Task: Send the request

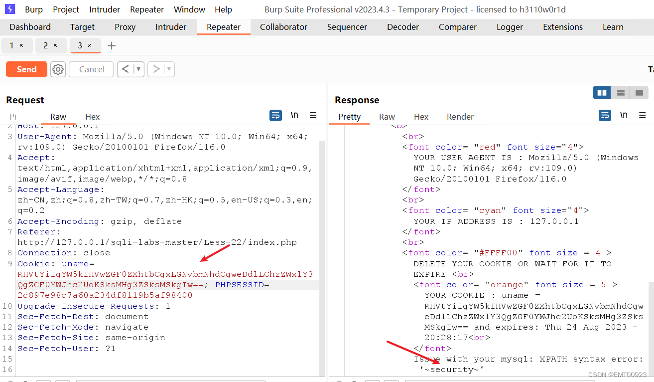Action: pyautogui.click(x=26, y=69)
